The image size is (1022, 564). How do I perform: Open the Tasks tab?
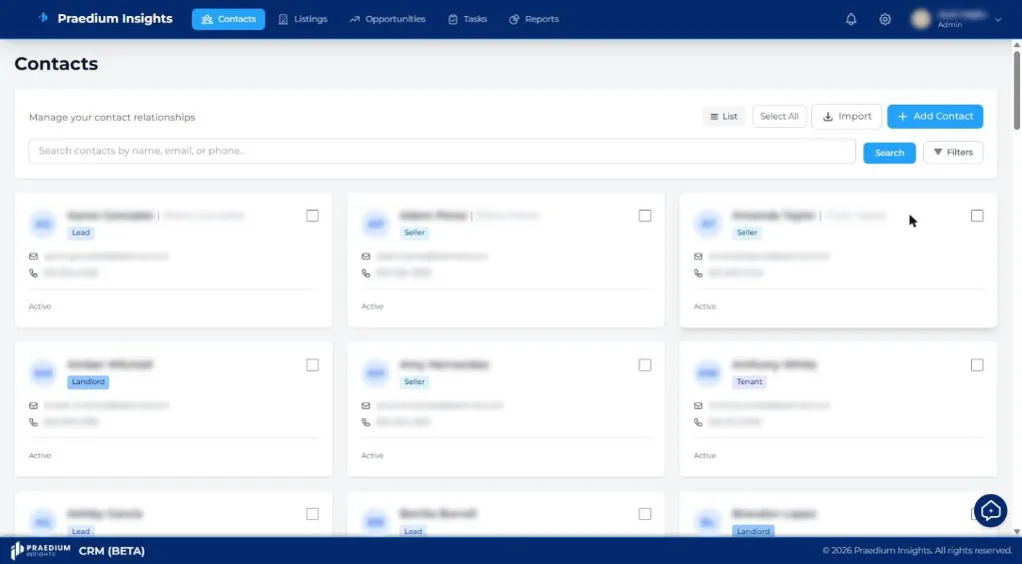pos(468,19)
